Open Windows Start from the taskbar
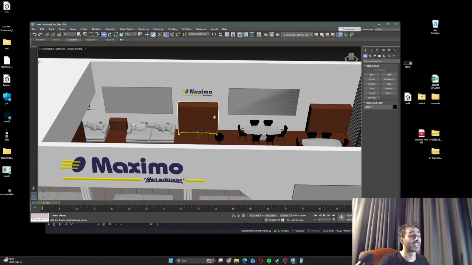 coord(171,261)
